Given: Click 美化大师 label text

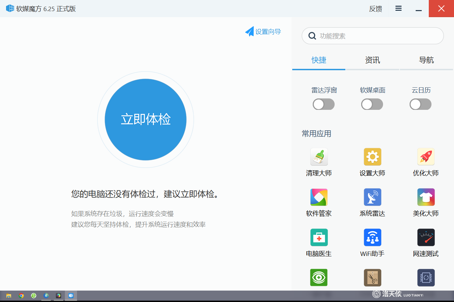Looking at the screenshot, I should [x=426, y=213].
